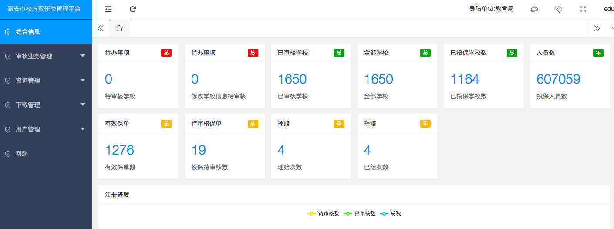Click the tag icon in the header
This screenshot has height=229, width=614.
pyautogui.click(x=559, y=9)
